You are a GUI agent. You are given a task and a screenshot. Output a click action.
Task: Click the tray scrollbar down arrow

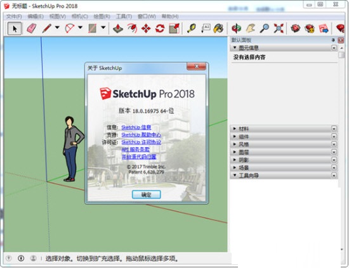pos(341,250)
